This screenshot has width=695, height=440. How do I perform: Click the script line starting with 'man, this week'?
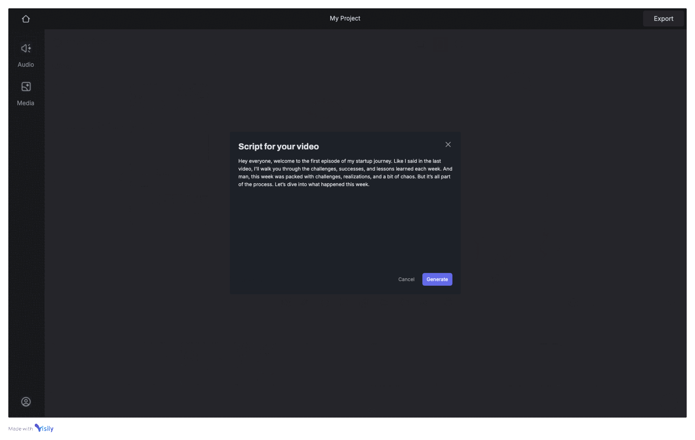click(344, 177)
